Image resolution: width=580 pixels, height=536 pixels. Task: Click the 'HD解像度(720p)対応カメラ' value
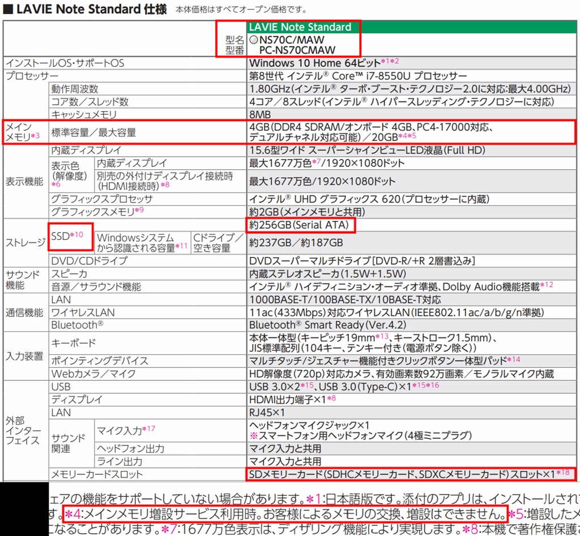tap(310, 374)
